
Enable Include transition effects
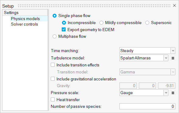pyautogui.click(x=53, y=65)
